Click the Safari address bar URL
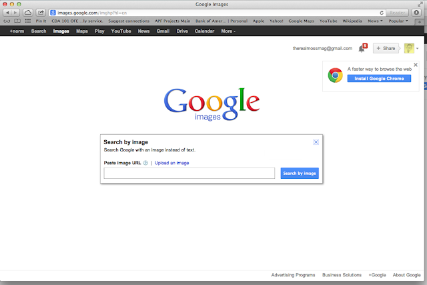Viewport: 427px width, 285px height. [x=92, y=13]
